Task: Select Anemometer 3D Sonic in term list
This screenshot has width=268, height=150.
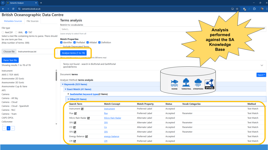Action: [13, 82]
